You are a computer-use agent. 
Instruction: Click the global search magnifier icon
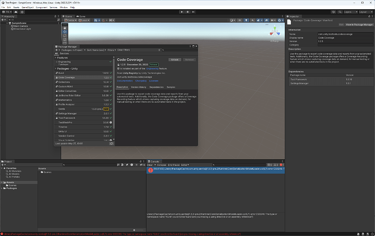click(340, 12)
